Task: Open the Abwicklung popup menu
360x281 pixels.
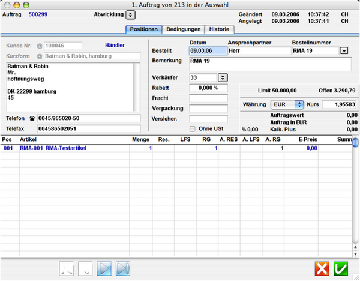Action: [x=131, y=14]
